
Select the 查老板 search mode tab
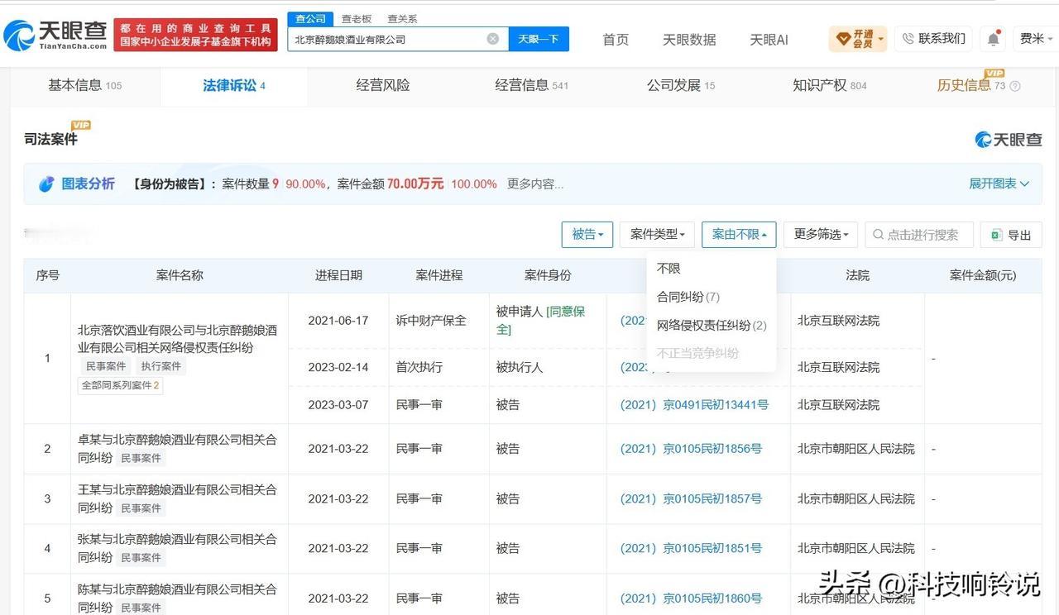[357, 18]
